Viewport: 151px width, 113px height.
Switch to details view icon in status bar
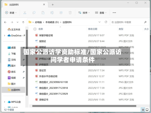click(x=143, y=110)
